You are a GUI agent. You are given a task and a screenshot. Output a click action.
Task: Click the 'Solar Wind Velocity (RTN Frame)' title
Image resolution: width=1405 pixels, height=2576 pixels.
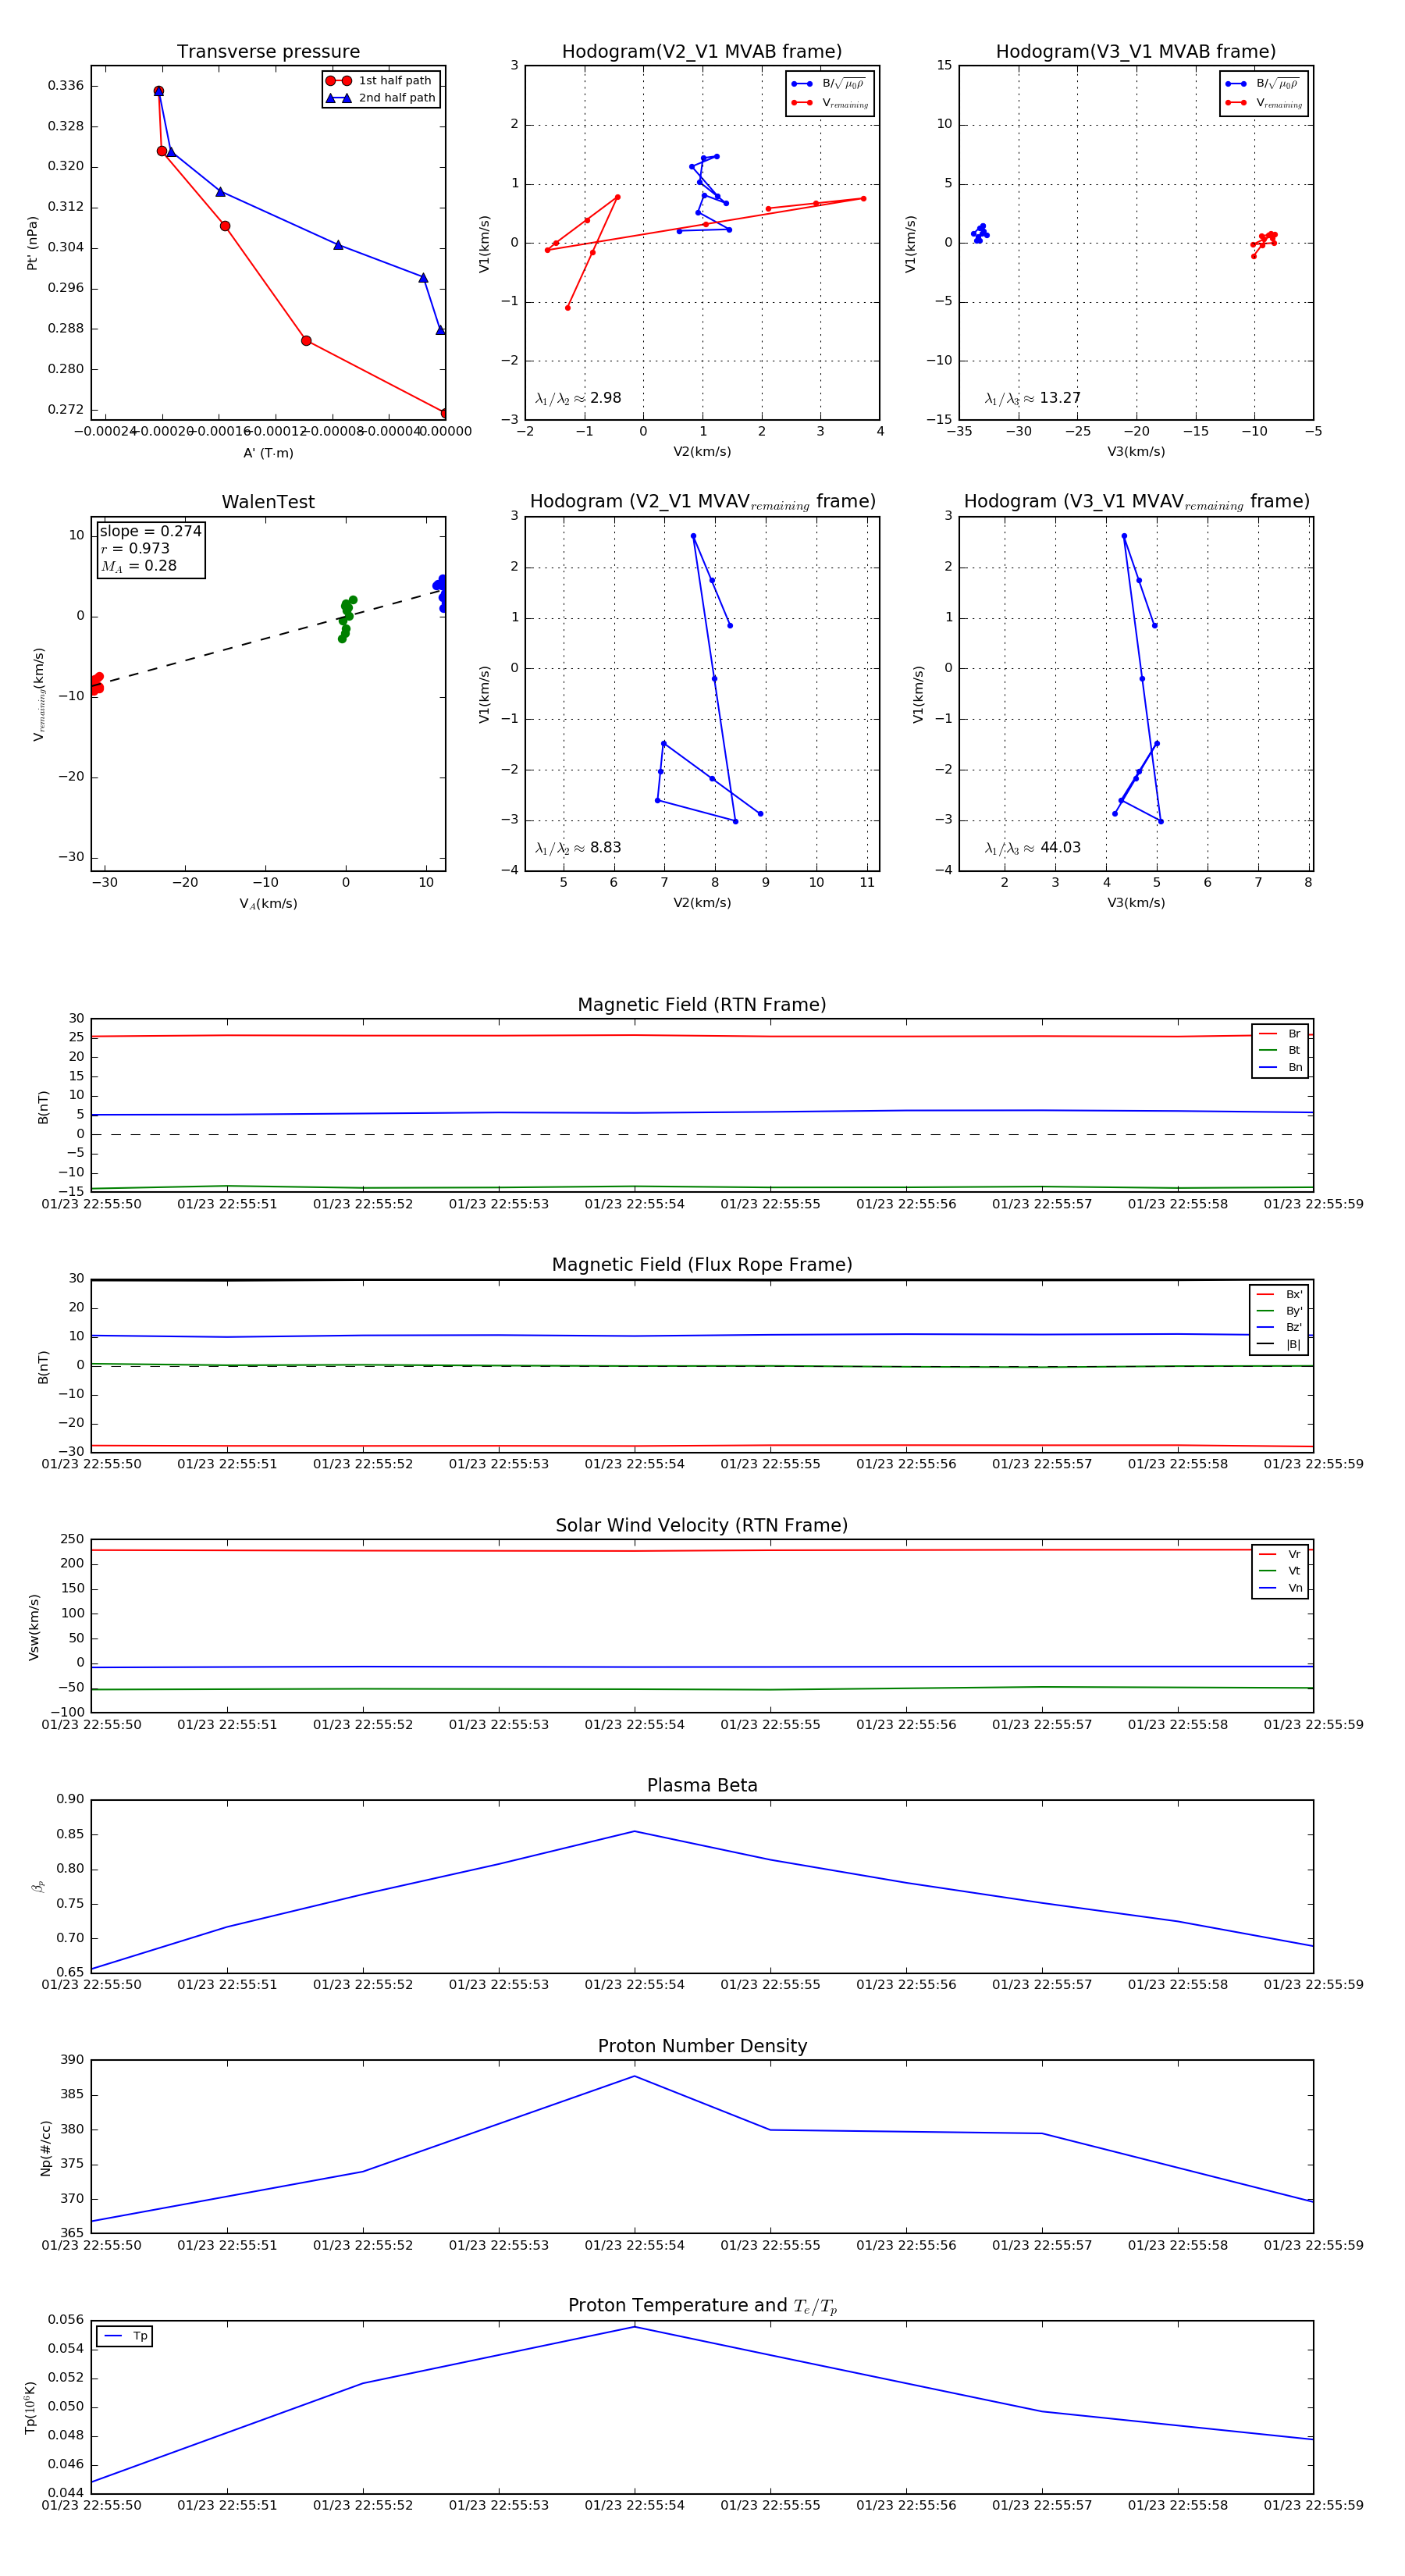pos(702,1525)
